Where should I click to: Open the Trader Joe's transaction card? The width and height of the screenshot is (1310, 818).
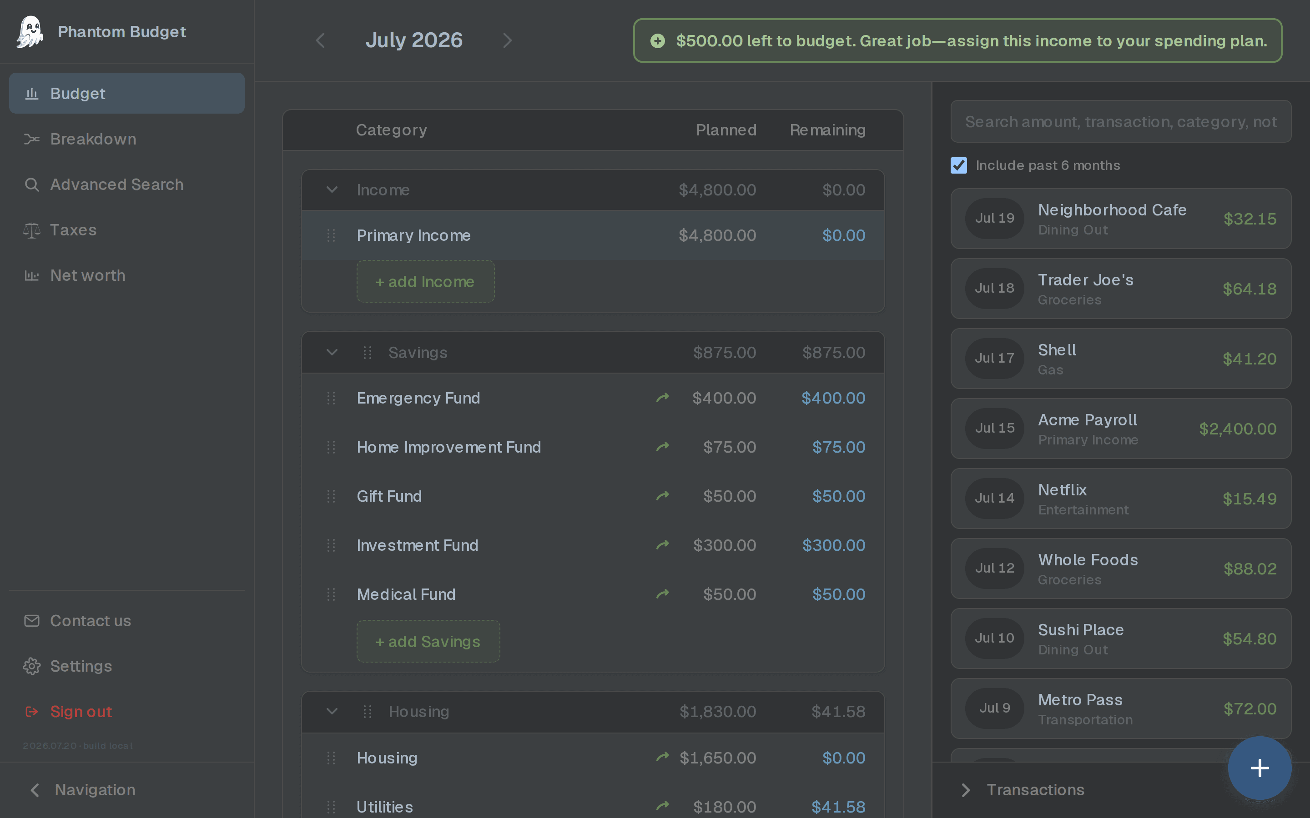pyautogui.click(x=1120, y=289)
